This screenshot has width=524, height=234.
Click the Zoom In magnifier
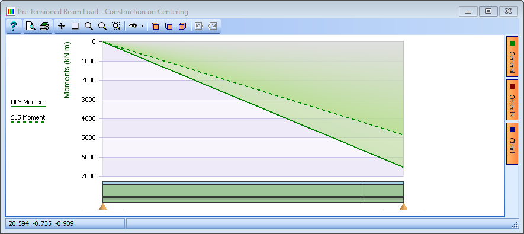click(x=89, y=26)
